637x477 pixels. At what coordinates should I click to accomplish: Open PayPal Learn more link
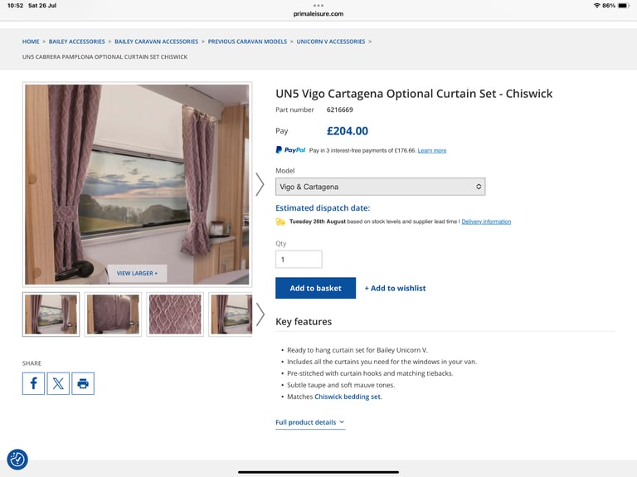click(x=432, y=151)
